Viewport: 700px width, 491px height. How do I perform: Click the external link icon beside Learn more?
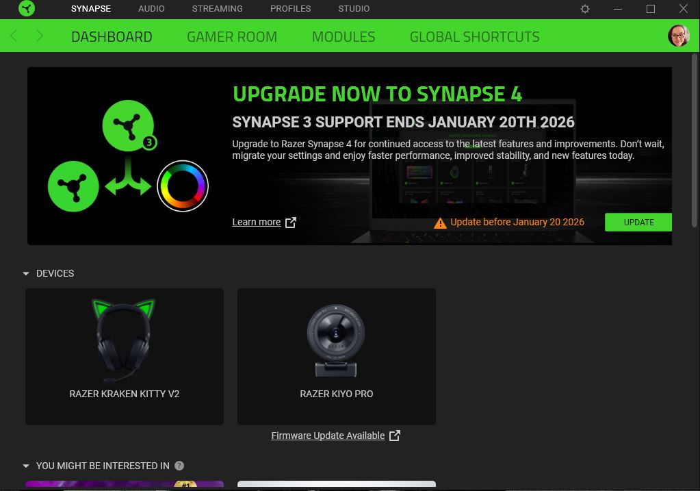pos(291,222)
